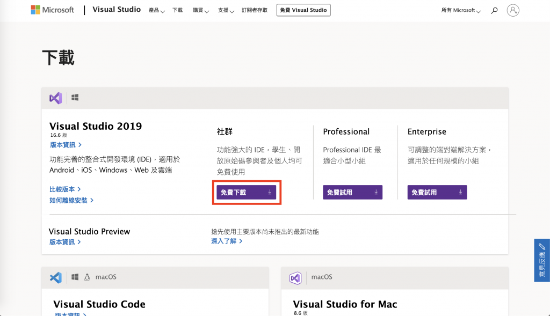Click the 社群 免費下載 button
The image size is (550, 316).
[x=246, y=192]
